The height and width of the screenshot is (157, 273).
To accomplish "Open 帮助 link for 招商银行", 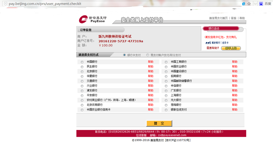I will click(x=235, y=76).
